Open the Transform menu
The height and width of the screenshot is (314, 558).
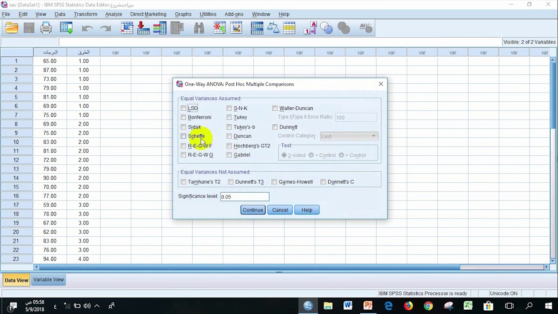coord(85,14)
